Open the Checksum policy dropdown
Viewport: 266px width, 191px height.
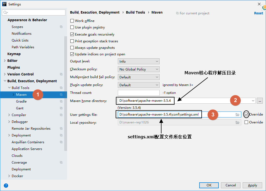[x=138, y=69]
